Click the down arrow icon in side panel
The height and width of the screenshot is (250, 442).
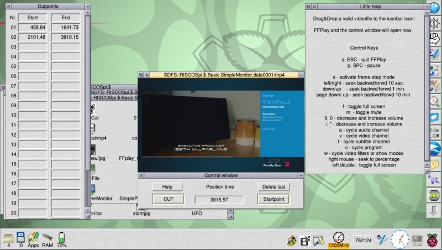[434, 210]
